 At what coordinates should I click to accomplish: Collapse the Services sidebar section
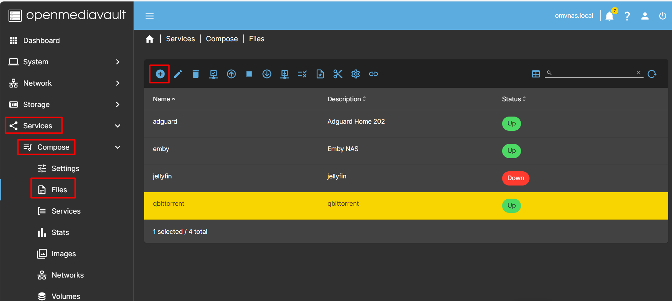pyautogui.click(x=67, y=126)
